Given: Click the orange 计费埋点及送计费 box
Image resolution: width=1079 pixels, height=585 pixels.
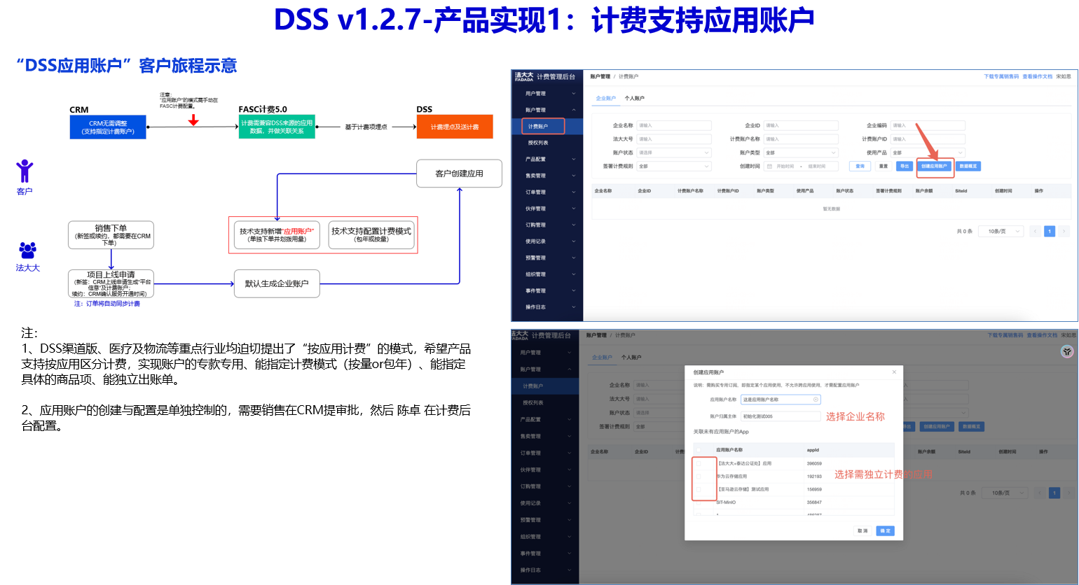Looking at the screenshot, I should click(x=455, y=127).
